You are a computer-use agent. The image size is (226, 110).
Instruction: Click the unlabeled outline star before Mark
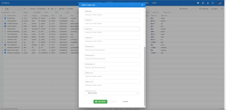pyautogui.click(x=55, y=9)
